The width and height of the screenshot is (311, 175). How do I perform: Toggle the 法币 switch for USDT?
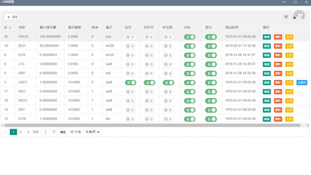(130, 82)
